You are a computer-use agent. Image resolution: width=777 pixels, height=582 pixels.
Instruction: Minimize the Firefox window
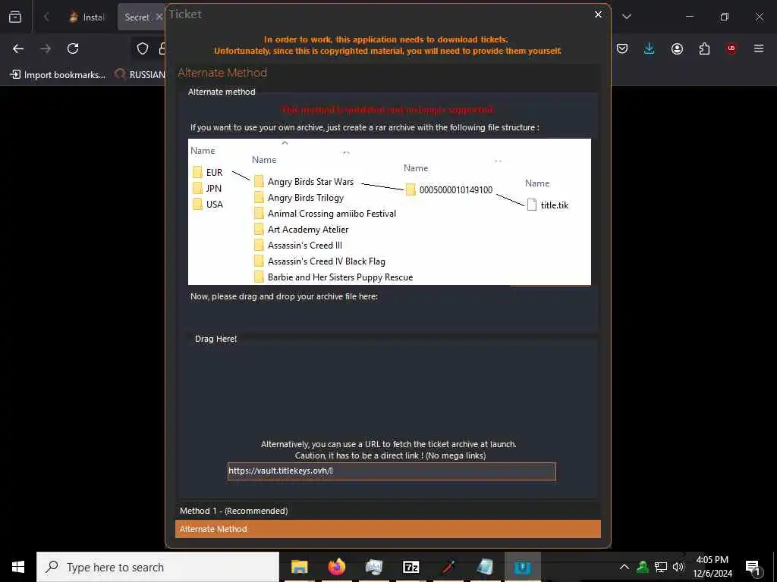pyautogui.click(x=689, y=17)
